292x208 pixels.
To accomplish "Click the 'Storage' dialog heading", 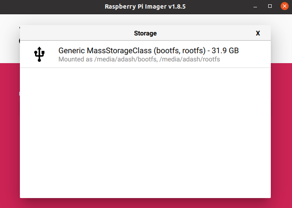I will click(x=145, y=33).
